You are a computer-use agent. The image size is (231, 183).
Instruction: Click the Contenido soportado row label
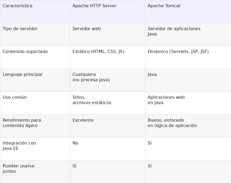35,57
